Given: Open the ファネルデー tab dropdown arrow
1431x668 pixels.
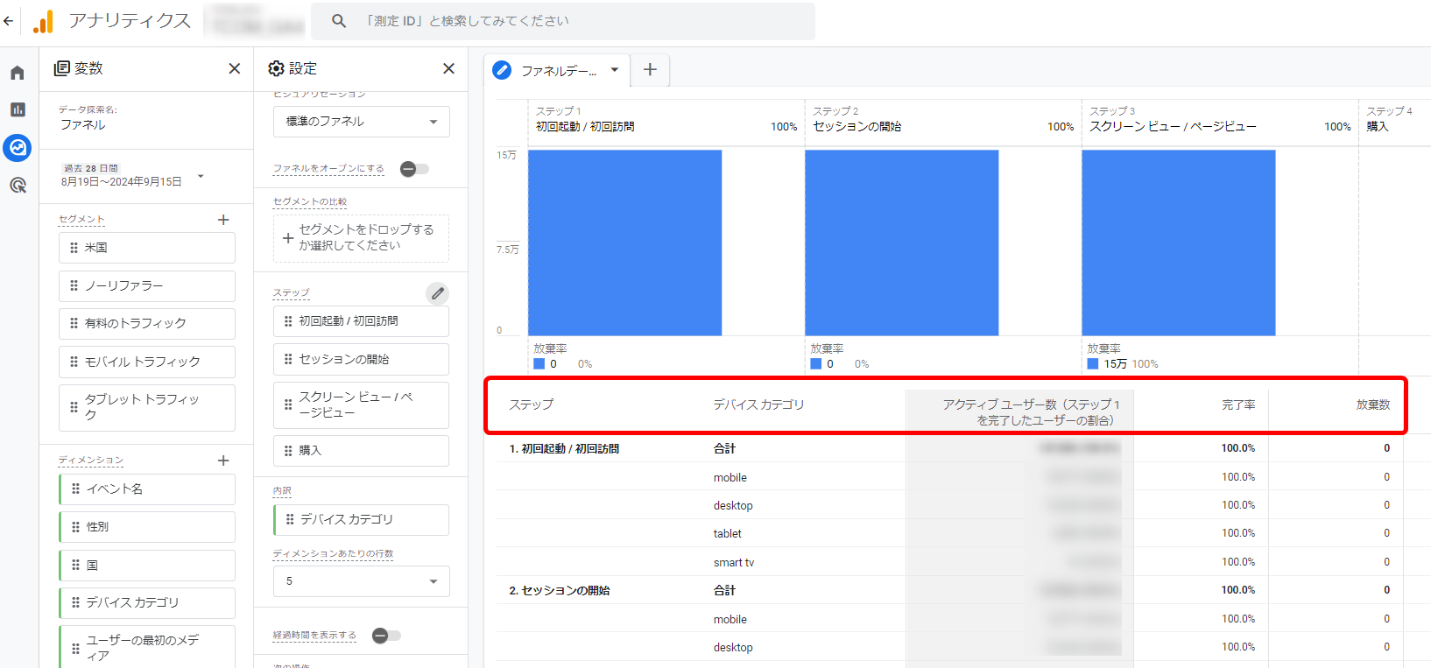Looking at the screenshot, I should pyautogui.click(x=615, y=70).
